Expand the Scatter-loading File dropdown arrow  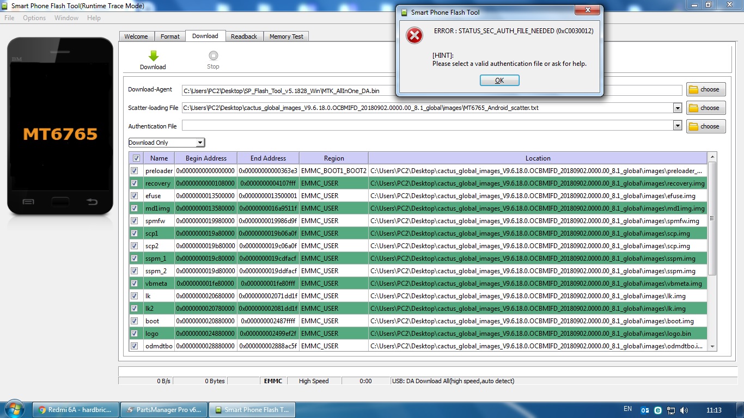[678, 108]
